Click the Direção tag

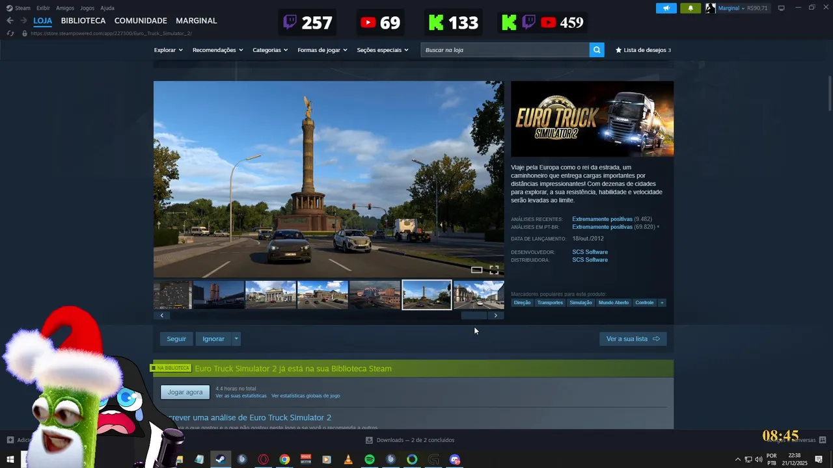[522, 302]
